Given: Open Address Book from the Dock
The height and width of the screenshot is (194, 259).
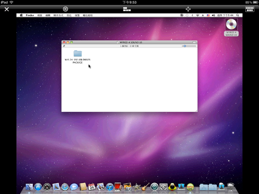Looking at the screenshot, I should (83, 187).
